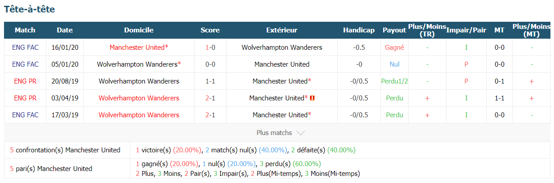
Task: Click the Handicap column header
Action: (359, 30)
